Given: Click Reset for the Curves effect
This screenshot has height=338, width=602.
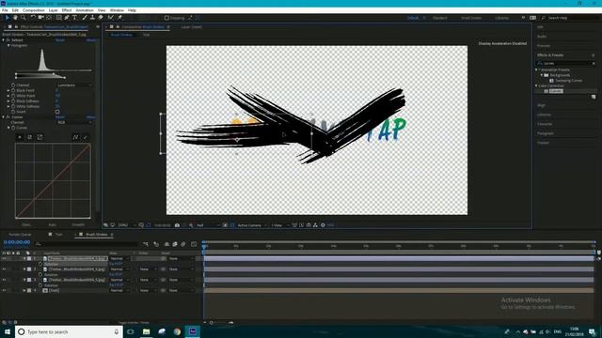Looking at the screenshot, I should tap(60, 116).
